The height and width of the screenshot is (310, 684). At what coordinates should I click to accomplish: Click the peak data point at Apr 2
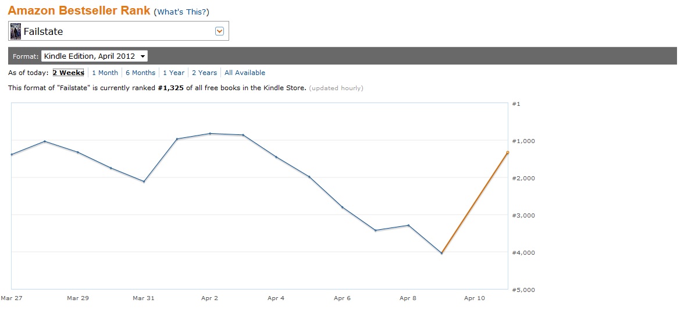[x=210, y=133]
